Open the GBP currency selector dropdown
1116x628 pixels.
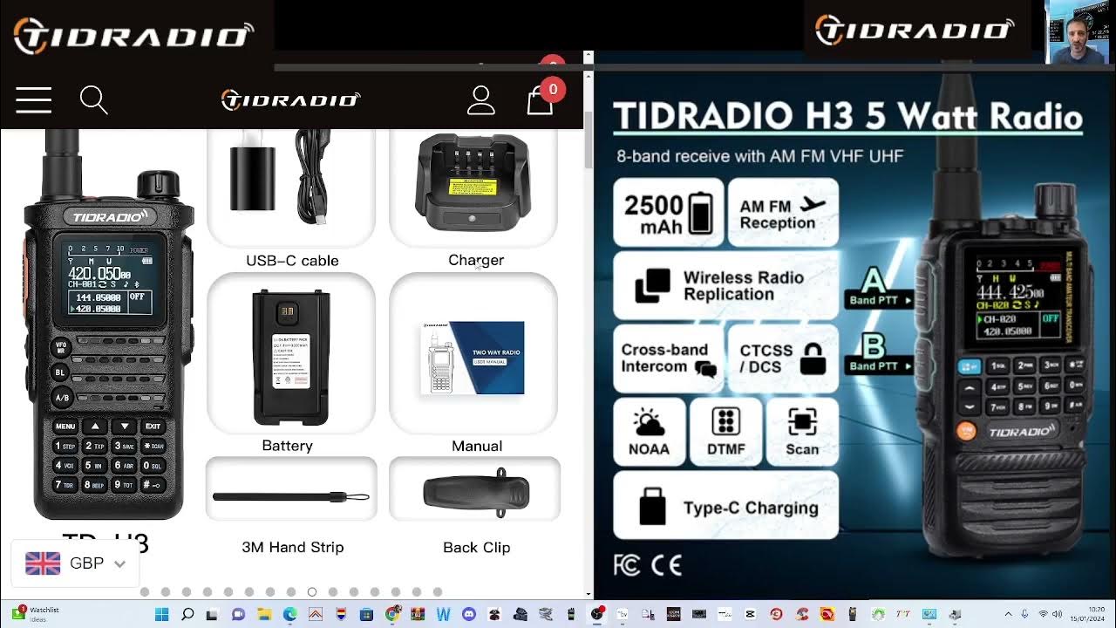(x=76, y=563)
